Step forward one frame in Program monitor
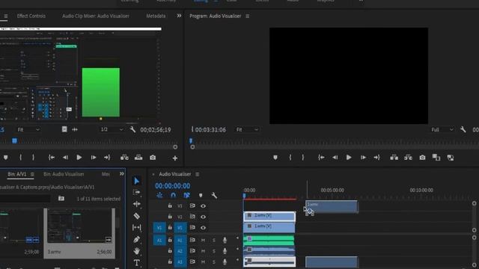 pyautogui.click(x=363, y=158)
